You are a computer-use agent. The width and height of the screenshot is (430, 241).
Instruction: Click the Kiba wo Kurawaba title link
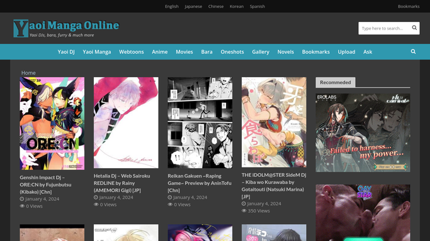274,186
